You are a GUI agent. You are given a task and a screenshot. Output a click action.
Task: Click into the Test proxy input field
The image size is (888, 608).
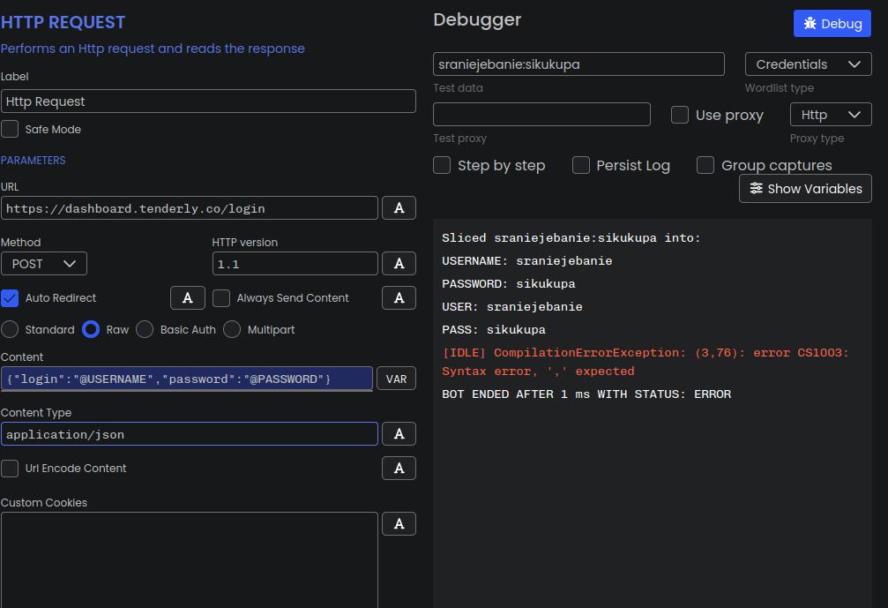[x=541, y=115]
